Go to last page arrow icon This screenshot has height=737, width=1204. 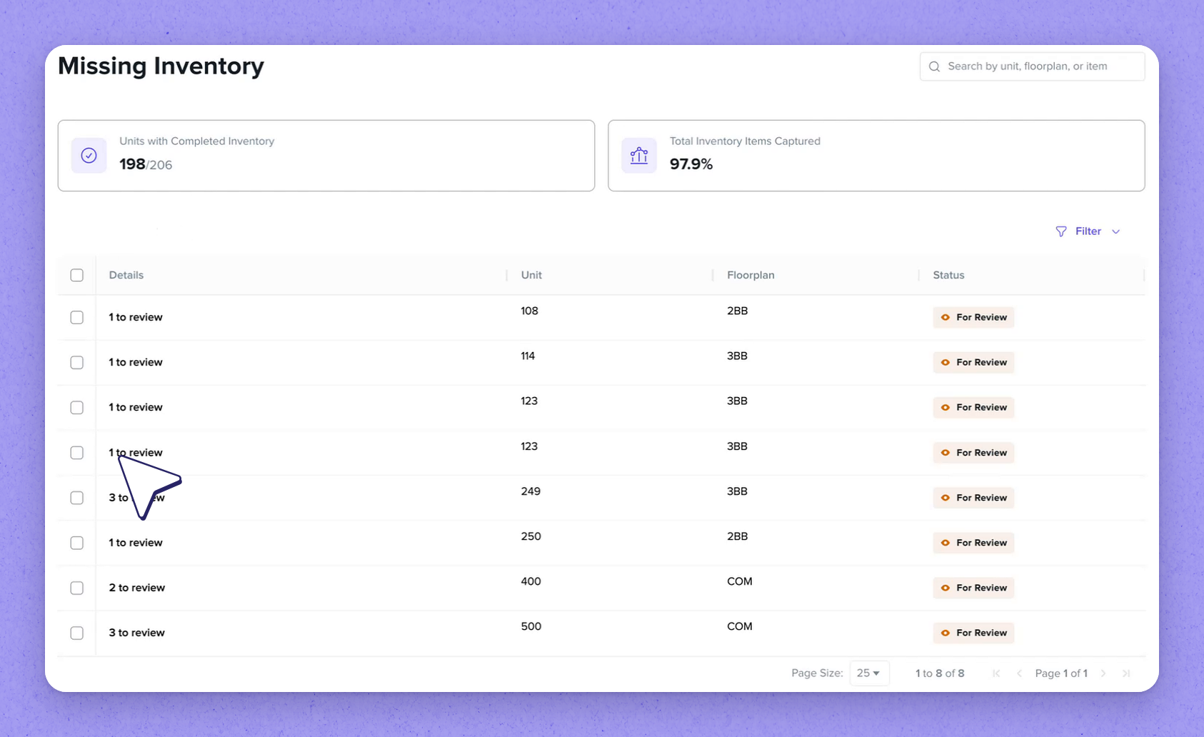tap(1126, 673)
